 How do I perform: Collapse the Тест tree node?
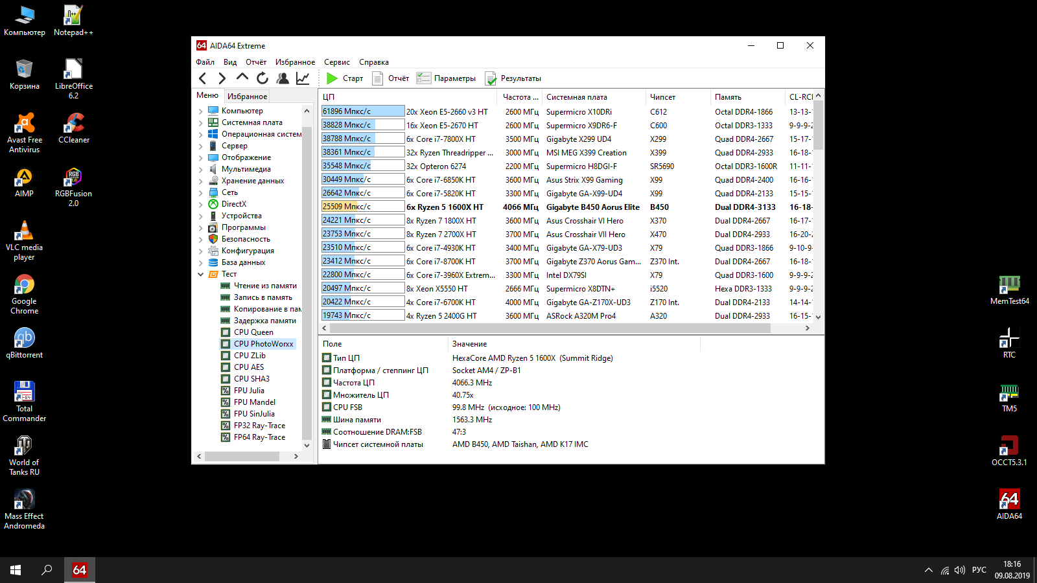coord(201,274)
